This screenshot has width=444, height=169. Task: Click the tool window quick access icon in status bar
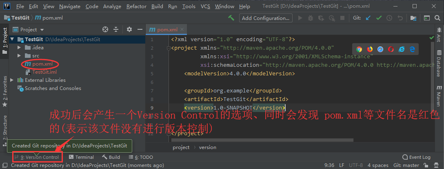coord(5,165)
